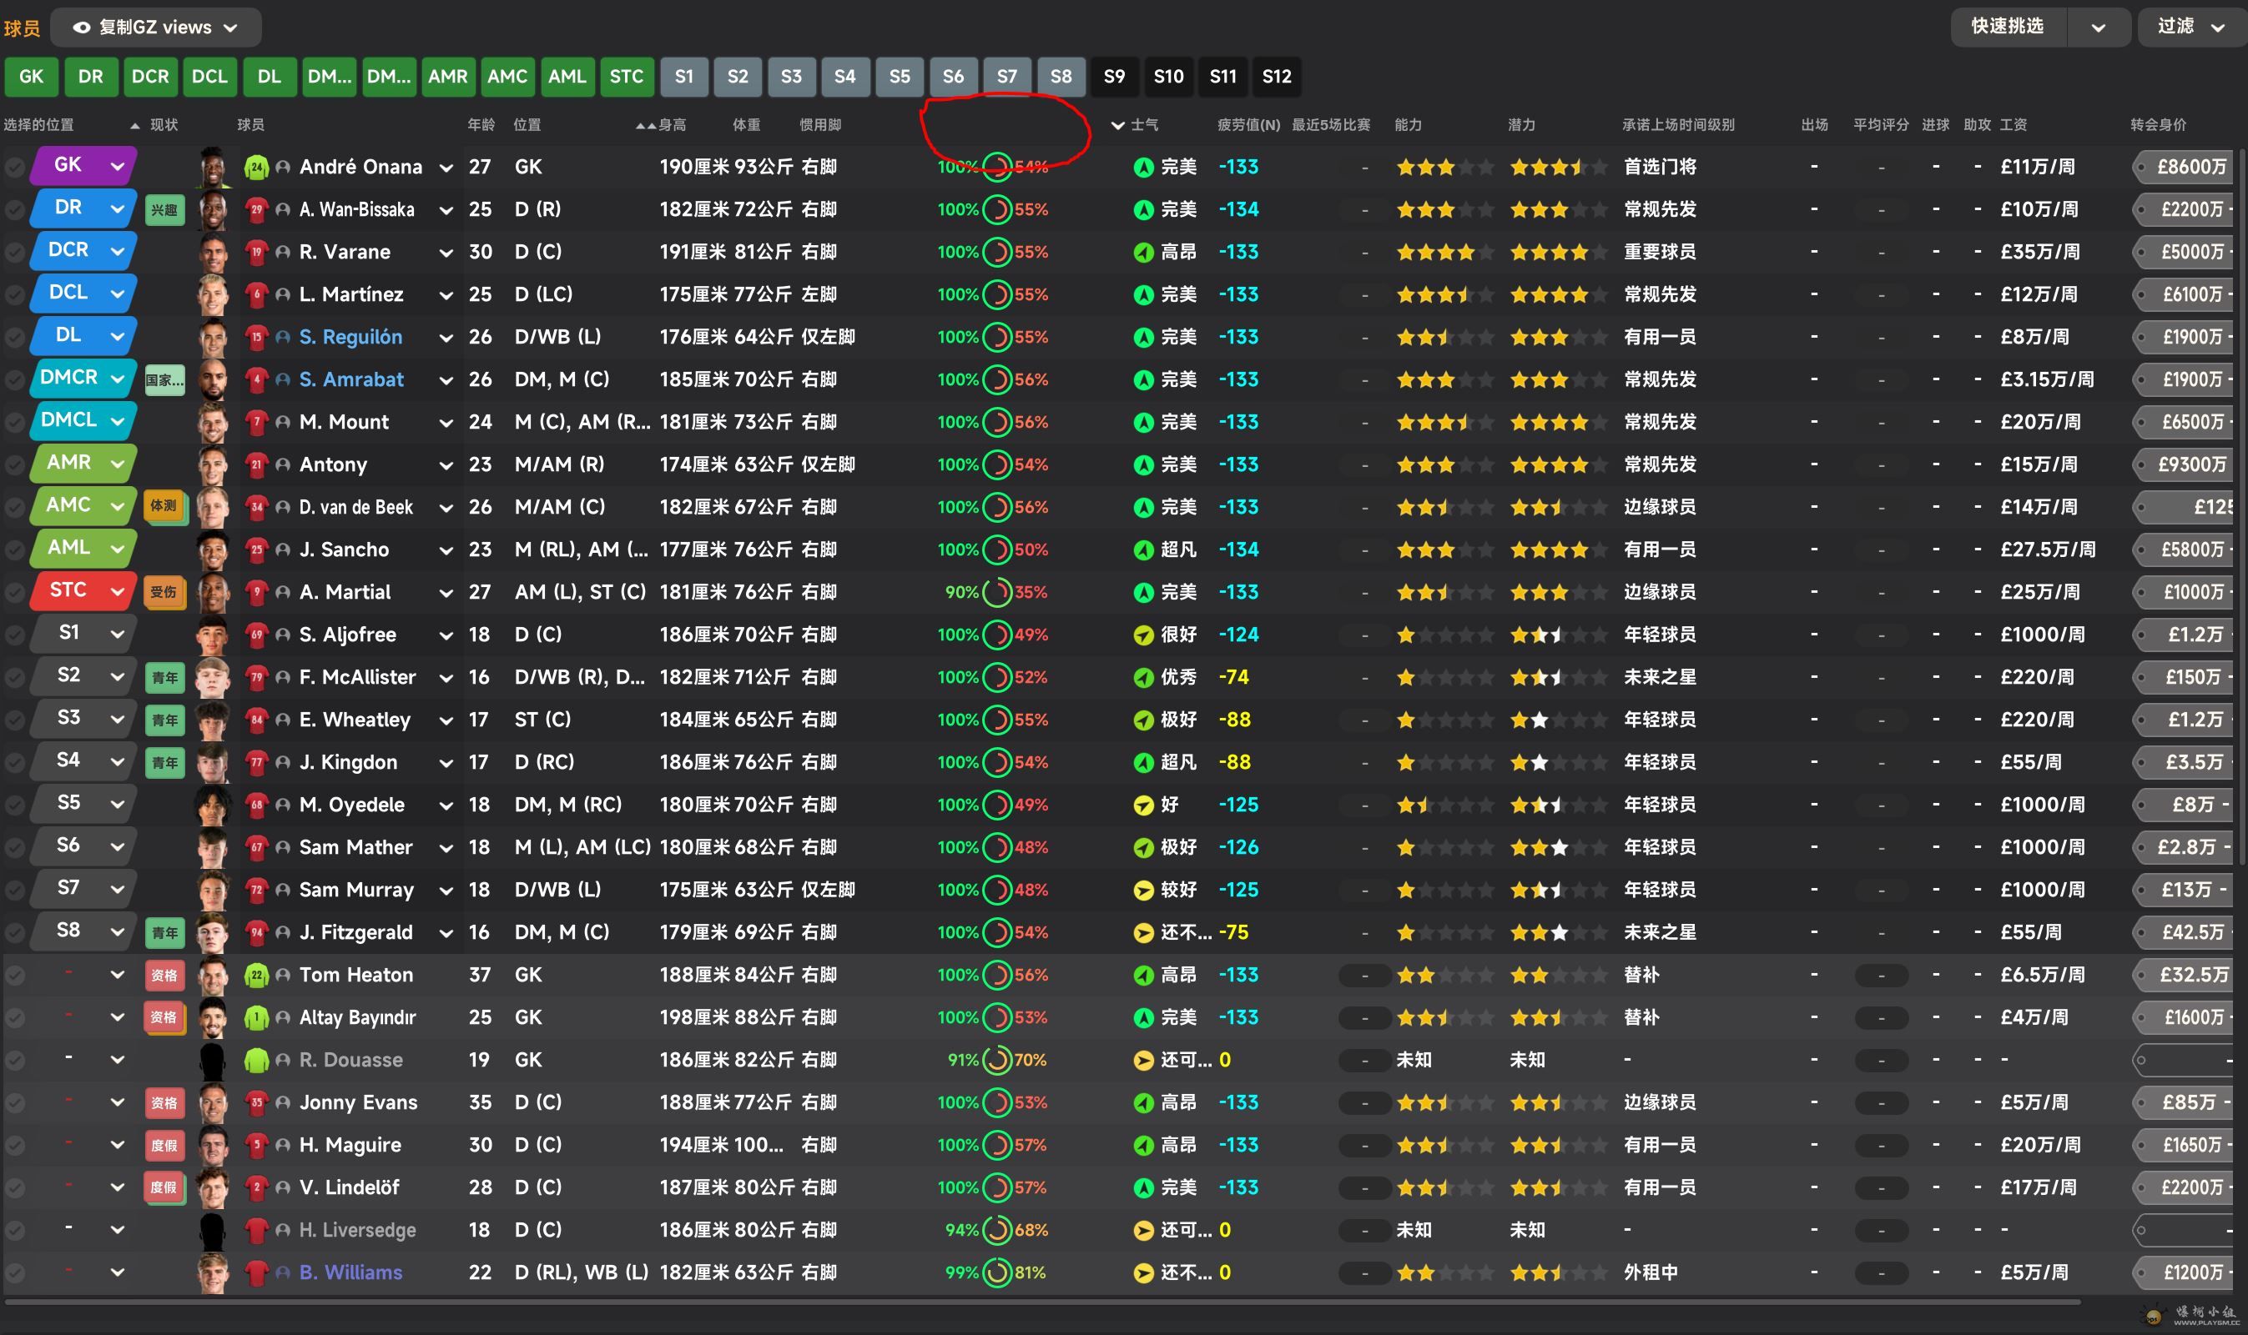Open the STC position selector dropdown
Viewport: 2248px width, 1335px height.
83,591
